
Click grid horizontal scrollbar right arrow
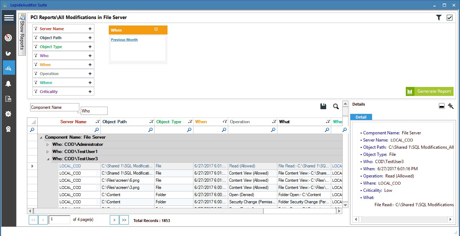pyautogui.click(x=339, y=211)
